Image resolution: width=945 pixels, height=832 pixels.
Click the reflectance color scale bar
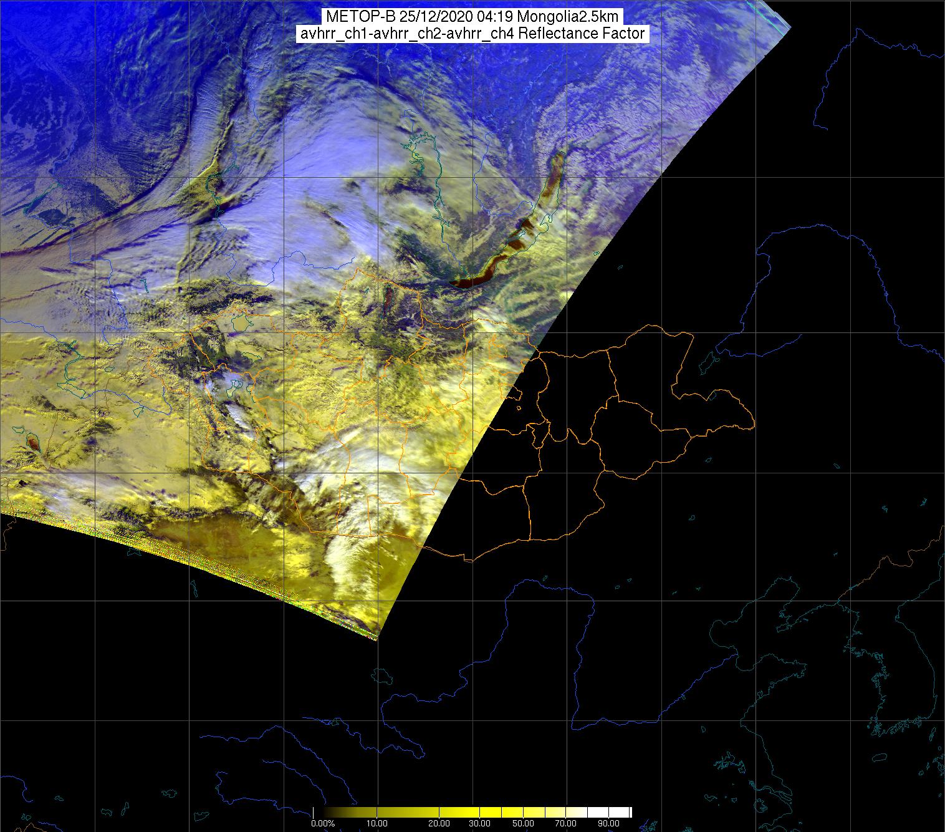click(x=472, y=812)
